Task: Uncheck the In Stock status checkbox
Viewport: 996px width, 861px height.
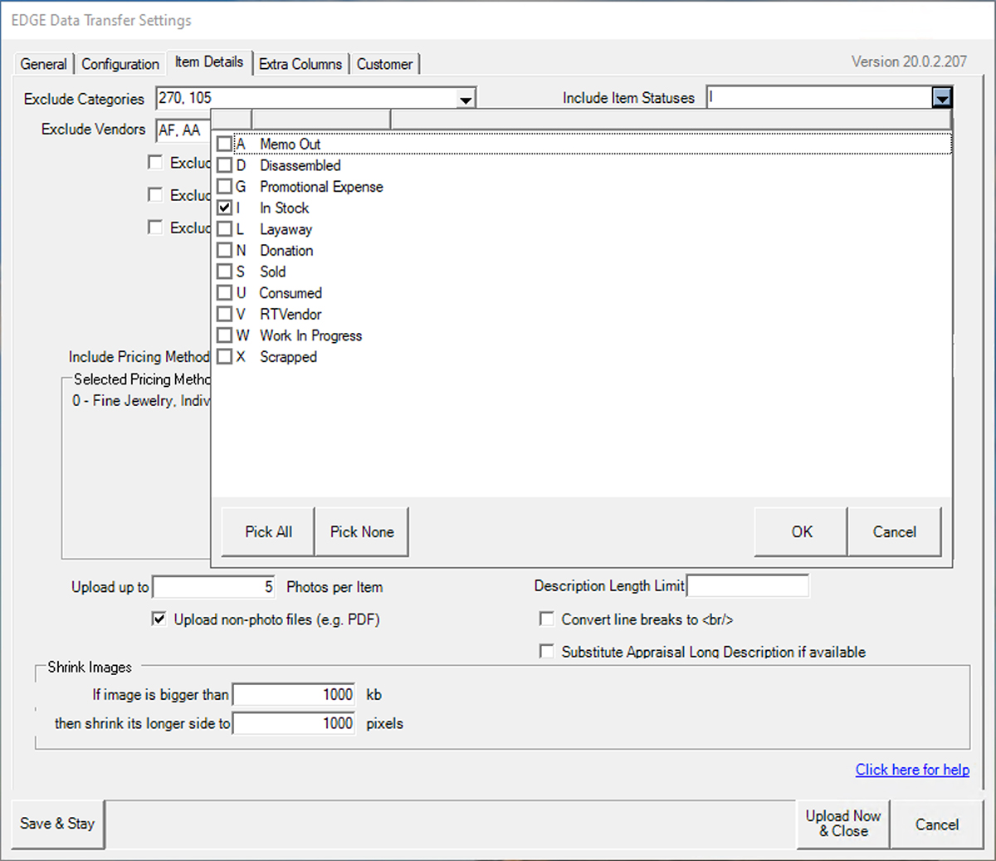Action: (x=224, y=208)
